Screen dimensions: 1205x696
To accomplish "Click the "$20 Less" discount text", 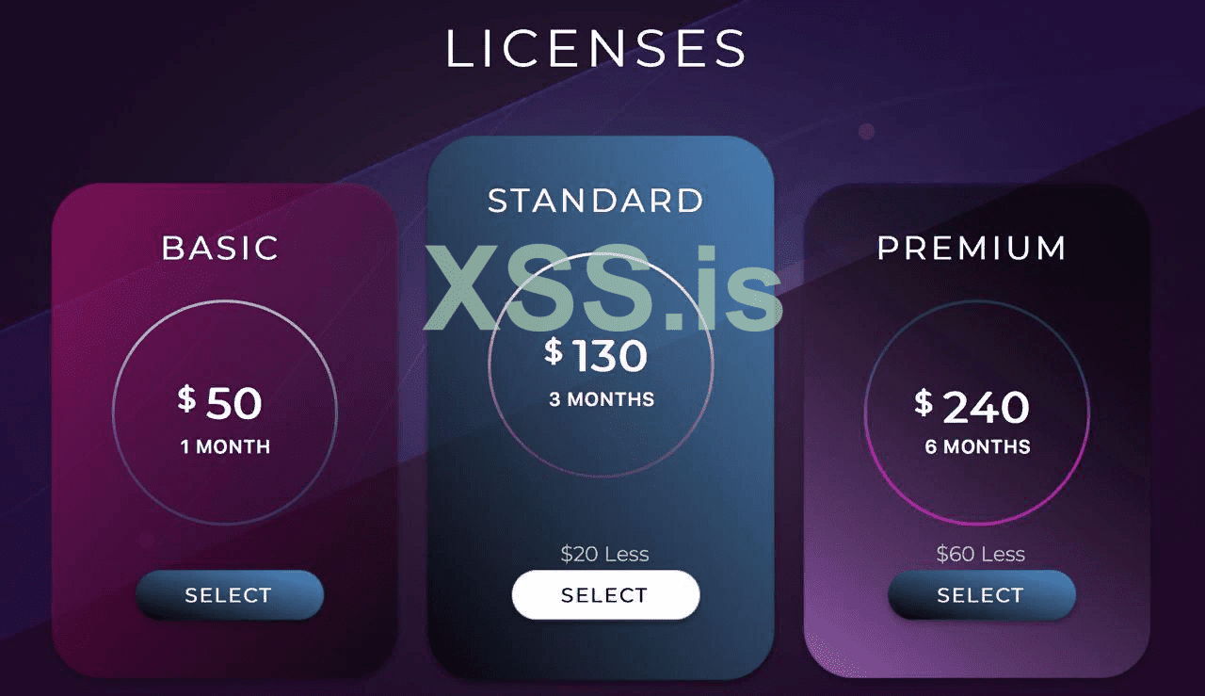I will 604,554.
